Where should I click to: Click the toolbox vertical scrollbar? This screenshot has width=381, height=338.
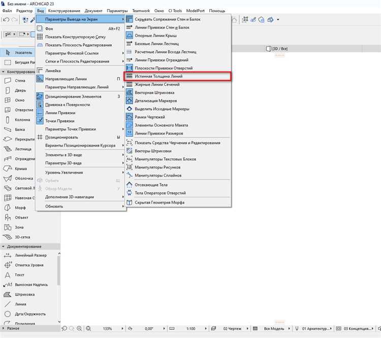pyautogui.click(x=59, y=270)
